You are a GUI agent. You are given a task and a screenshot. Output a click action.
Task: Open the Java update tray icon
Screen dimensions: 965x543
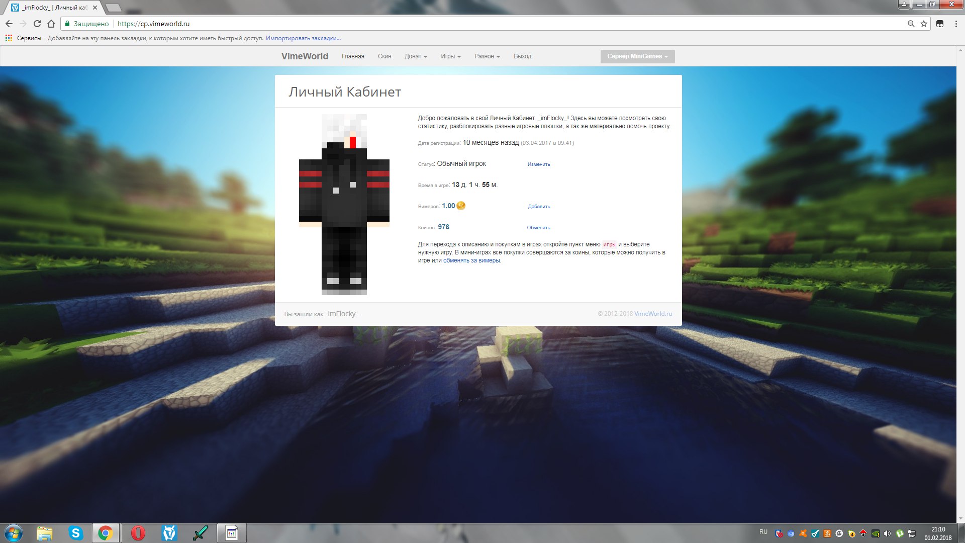827,533
